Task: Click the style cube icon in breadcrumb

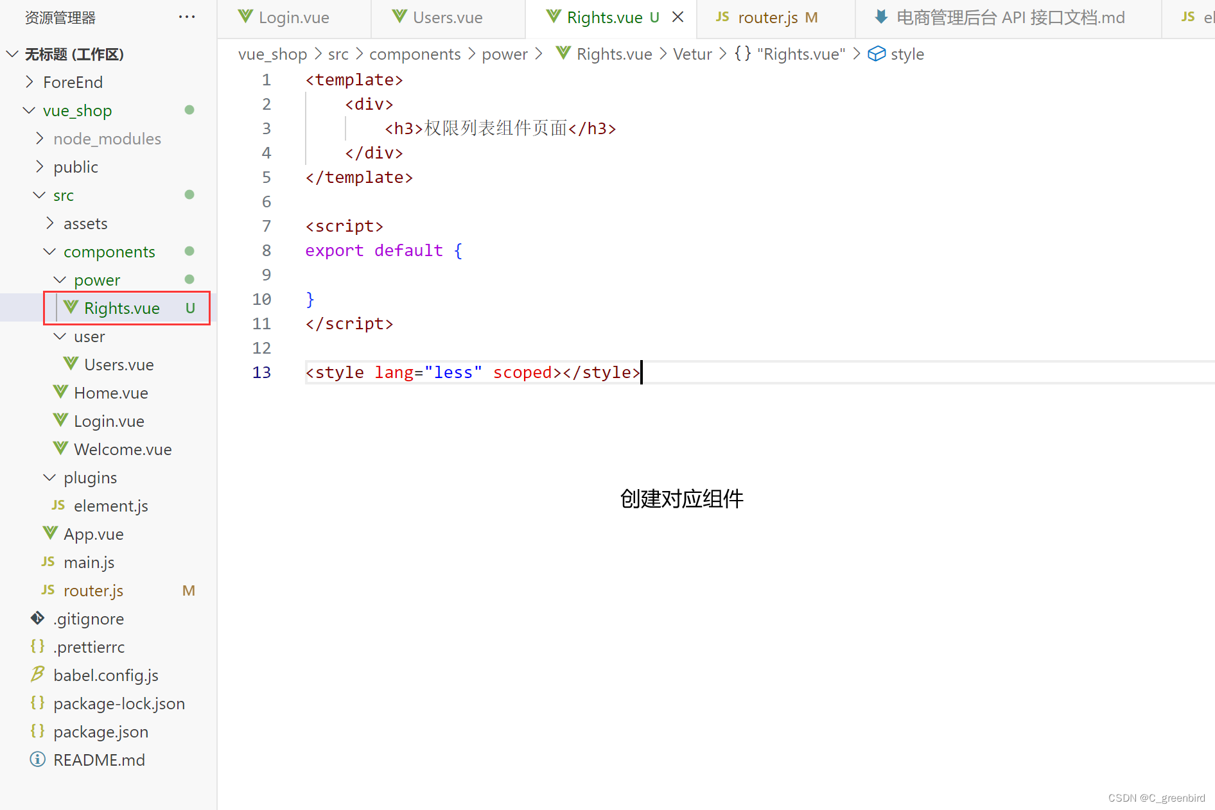Action: tap(877, 54)
